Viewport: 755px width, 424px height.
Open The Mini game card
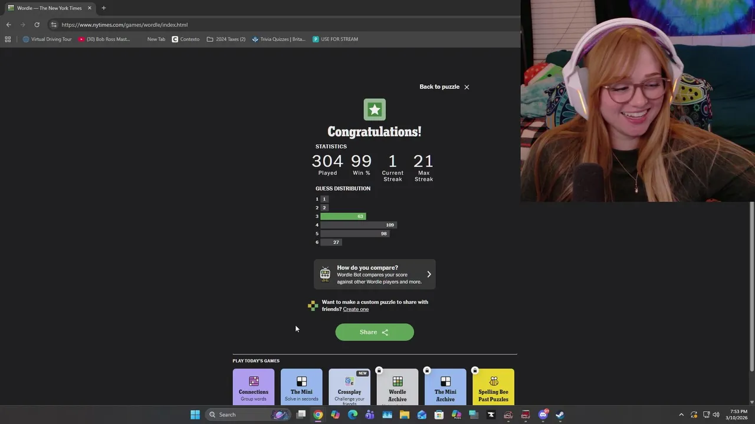click(x=301, y=387)
